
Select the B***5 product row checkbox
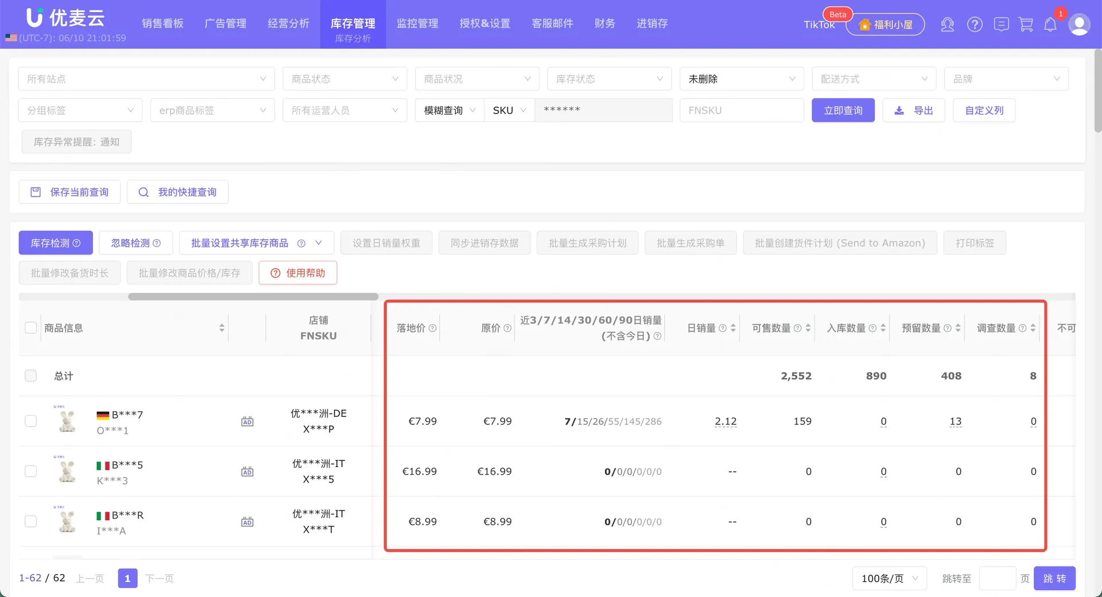point(31,471)
